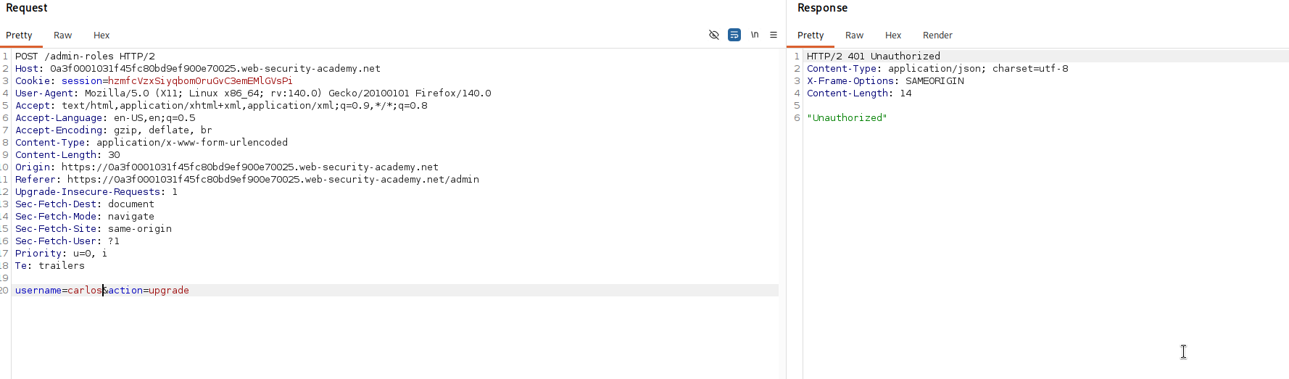Switch to the Request Pretty tab

(19, 35)
